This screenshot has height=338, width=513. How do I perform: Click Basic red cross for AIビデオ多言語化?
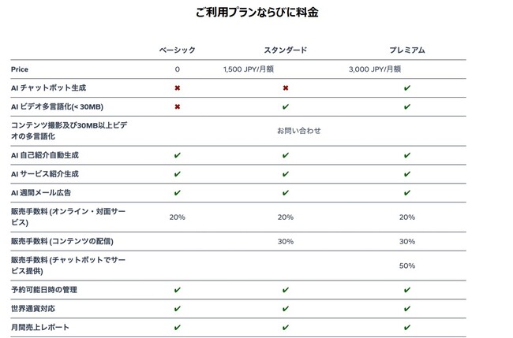click(178, 106)
